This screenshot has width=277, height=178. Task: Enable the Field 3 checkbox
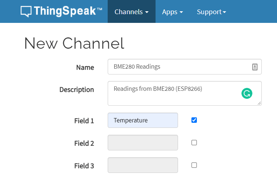(x=194, y=165)
